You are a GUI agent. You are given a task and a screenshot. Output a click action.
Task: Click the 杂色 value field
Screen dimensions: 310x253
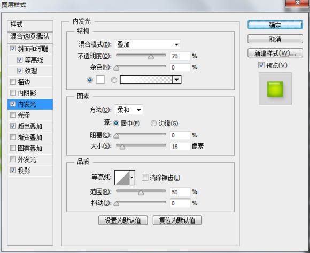click(x=180, y=67)
